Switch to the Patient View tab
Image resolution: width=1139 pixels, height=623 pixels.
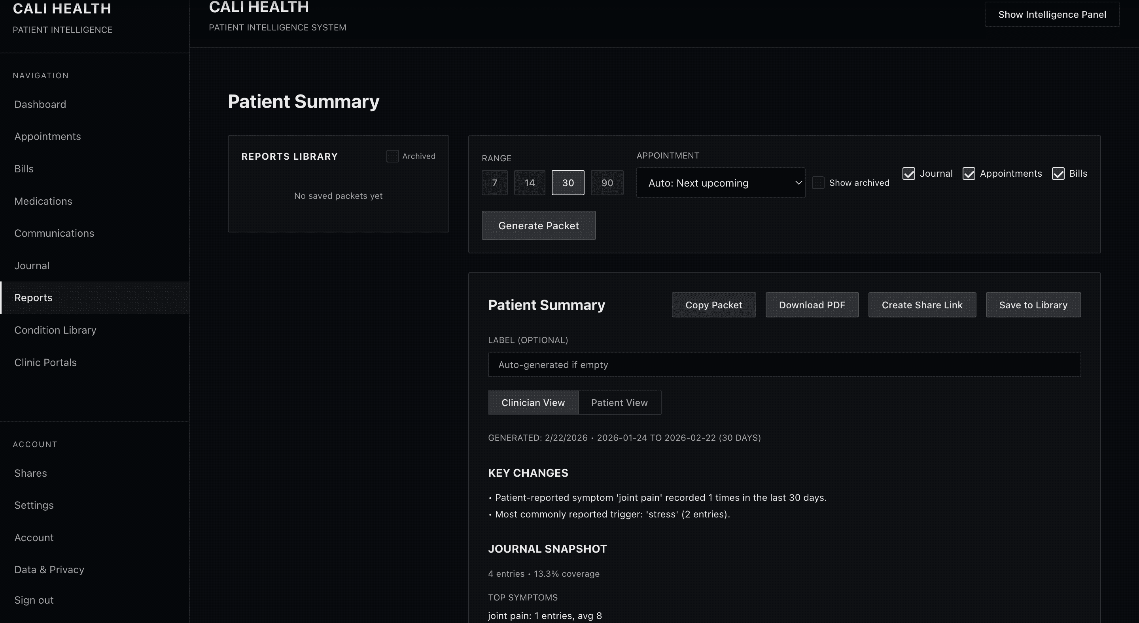click(619, 402)
